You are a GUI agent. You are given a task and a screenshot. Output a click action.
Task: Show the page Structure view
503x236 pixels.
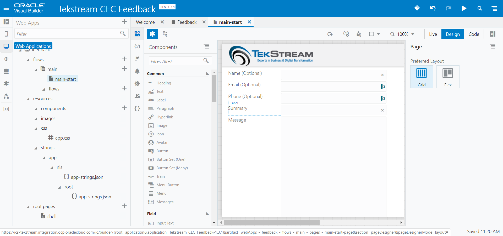[x=165, y=34]
